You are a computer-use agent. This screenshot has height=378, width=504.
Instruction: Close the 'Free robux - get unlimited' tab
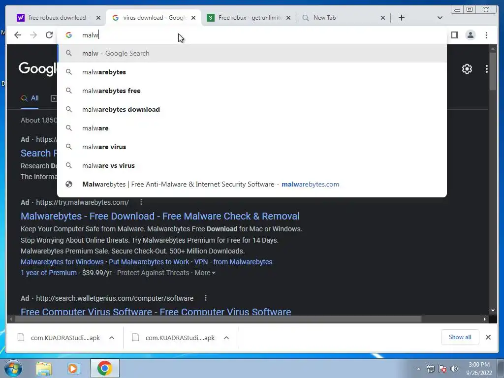(x=288, y=18)
